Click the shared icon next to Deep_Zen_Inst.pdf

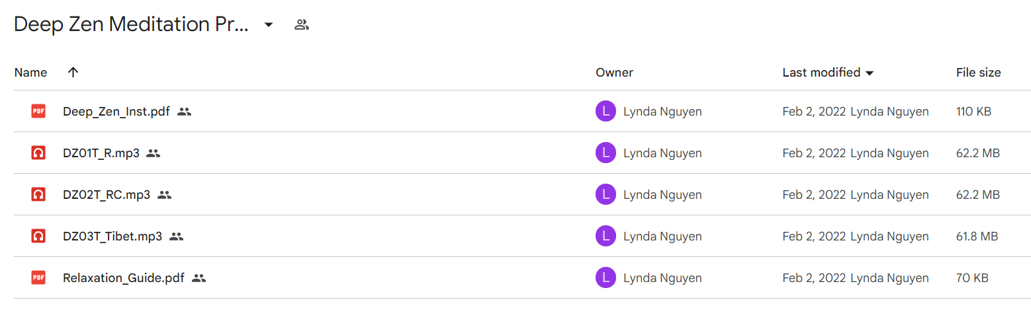pos(185,112)
